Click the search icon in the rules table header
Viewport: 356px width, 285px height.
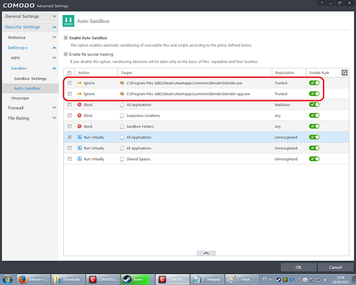tap(345, 73)
